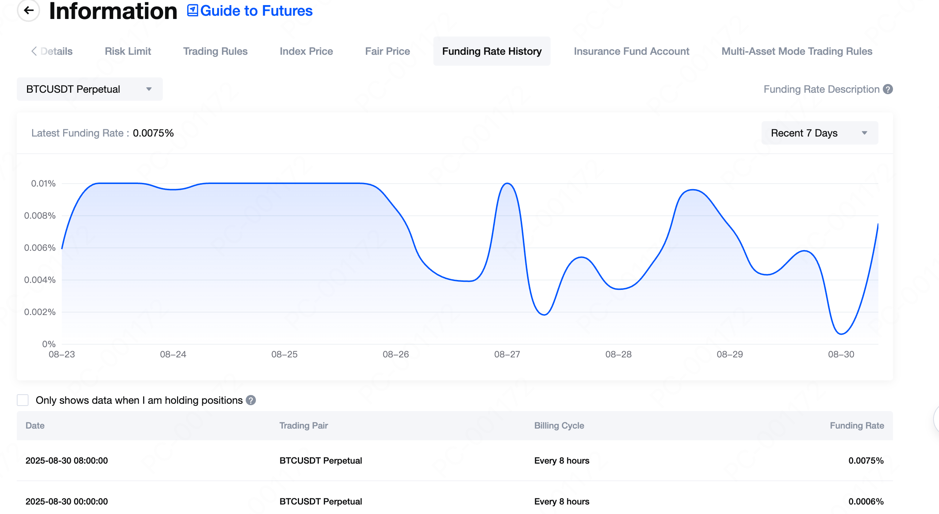Click the Funding Rate column header
Image resolution: width=939 pixels, height=514 pixels.
(856, 426)
